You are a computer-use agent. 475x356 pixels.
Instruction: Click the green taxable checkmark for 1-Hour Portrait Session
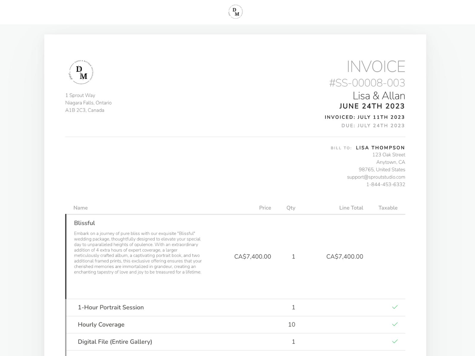click(x=395, y=308)
